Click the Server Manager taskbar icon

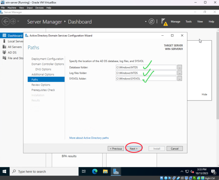point(116,172)
